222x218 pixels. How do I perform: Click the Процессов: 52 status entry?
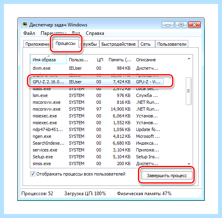[37, 194]
